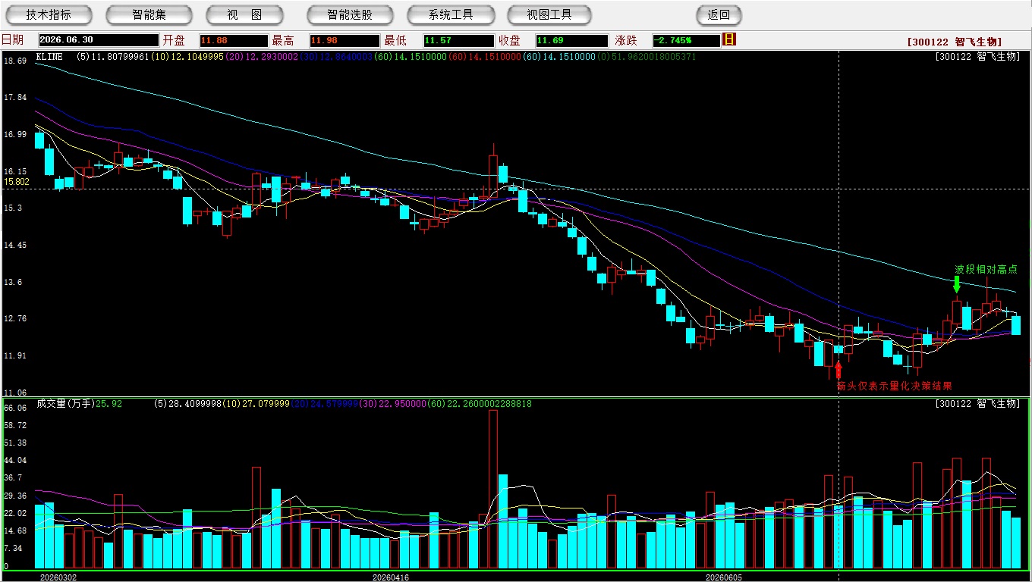Click the (0)51.9620018005371 legend entry
The height and width of the screenshot is (582, 1032).
pyautogui.click(x=646, y=57)
